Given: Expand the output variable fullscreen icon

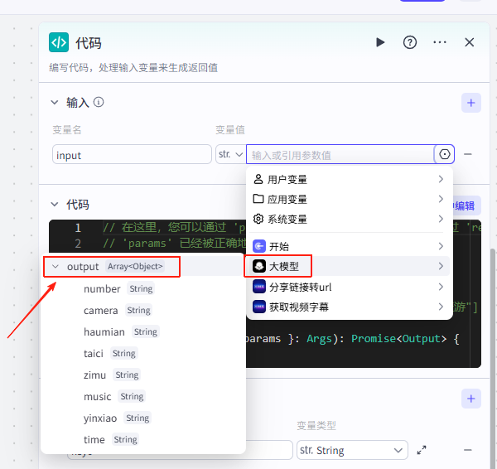Looking at the screenshot, I should [x=422, y=450].
